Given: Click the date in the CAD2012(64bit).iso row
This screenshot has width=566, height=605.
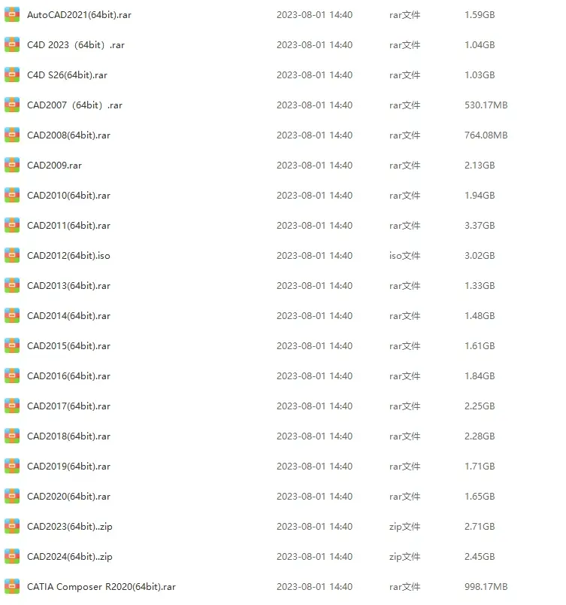Looking at the screenshot, I should point(314,255).
